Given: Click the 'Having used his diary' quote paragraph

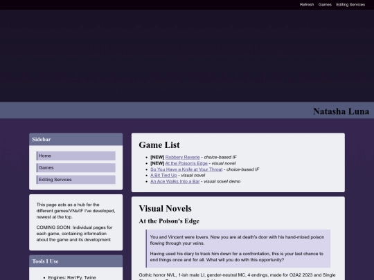Looking at the screenshot, I should 237,256.
